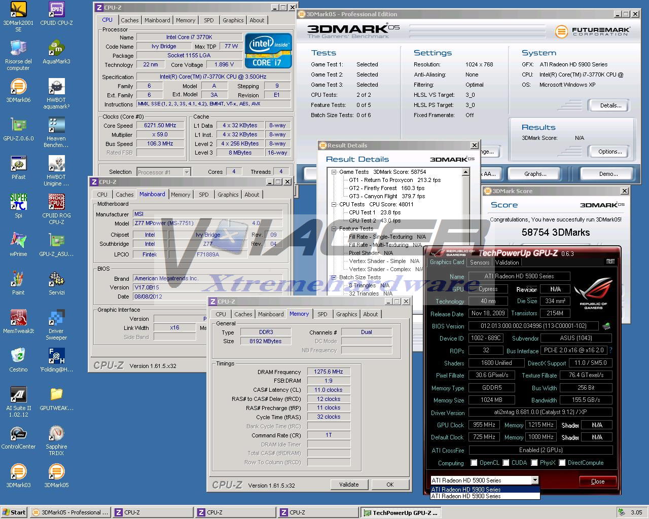Collapse the Game Tests tree node
Viewport: 649px width, 519px height.
pos(334,172)
